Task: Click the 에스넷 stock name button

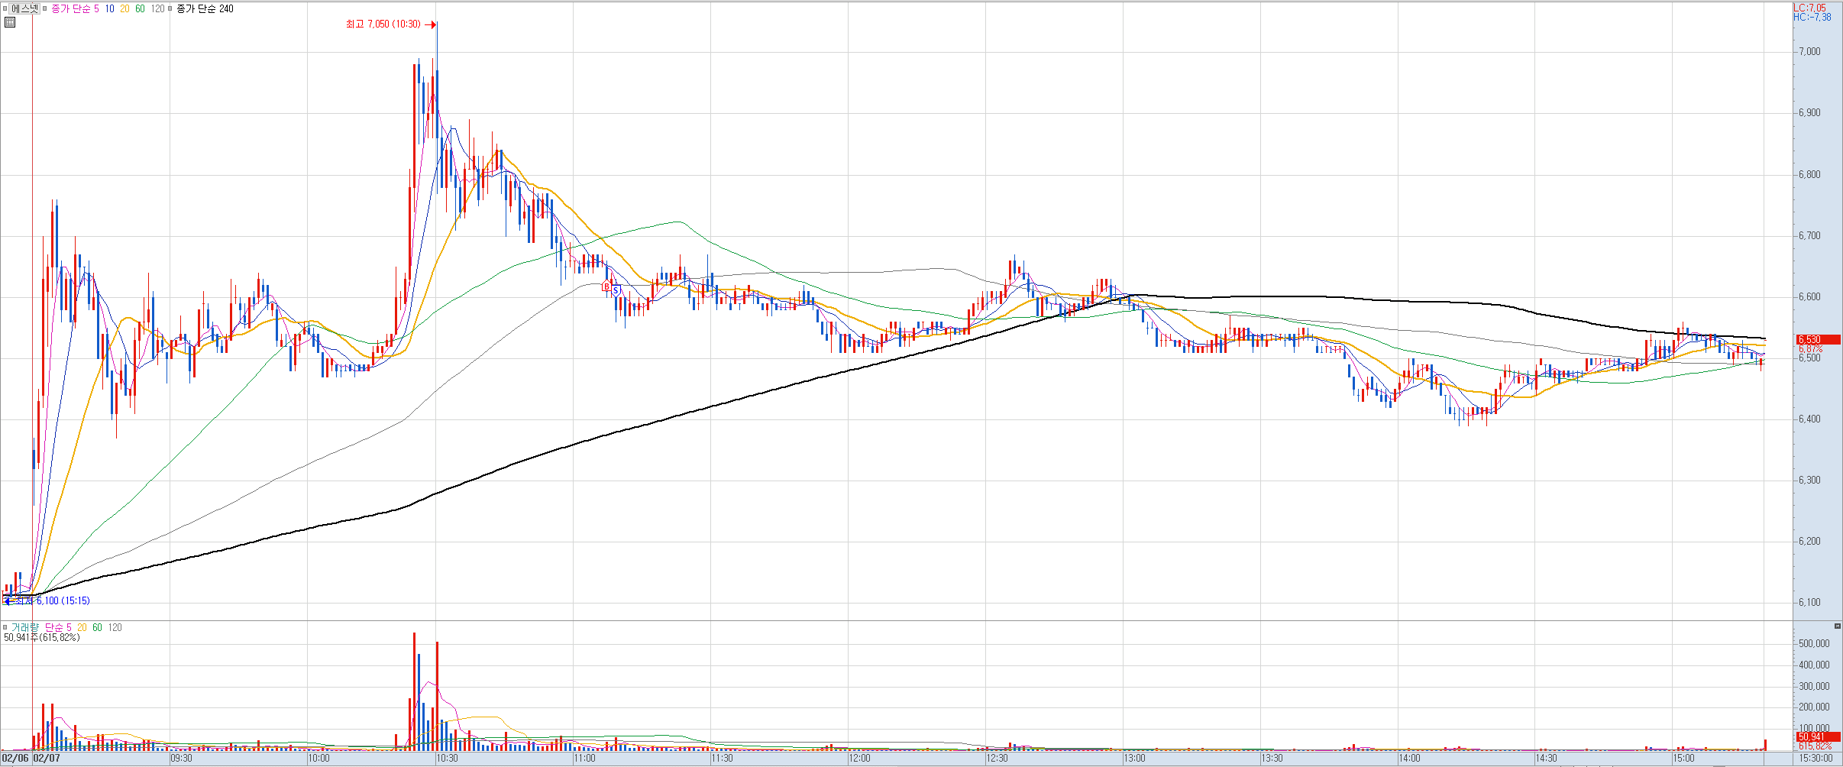Action: pyautogui.click(x=25, y=8)
